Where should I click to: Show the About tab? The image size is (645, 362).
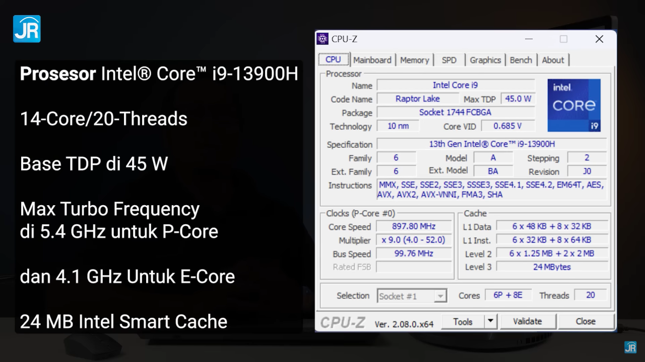[x=553, y=60]
